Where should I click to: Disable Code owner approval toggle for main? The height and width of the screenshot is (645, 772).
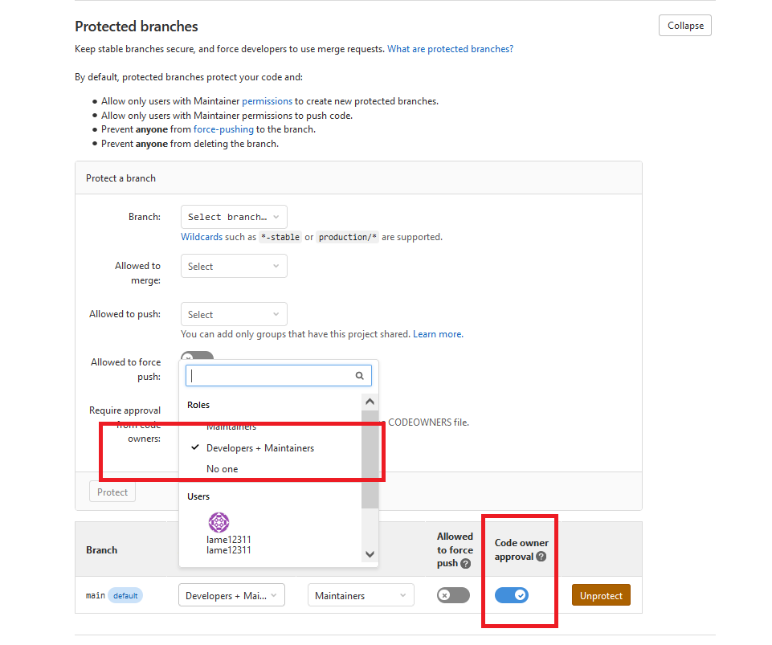[511, 595]
